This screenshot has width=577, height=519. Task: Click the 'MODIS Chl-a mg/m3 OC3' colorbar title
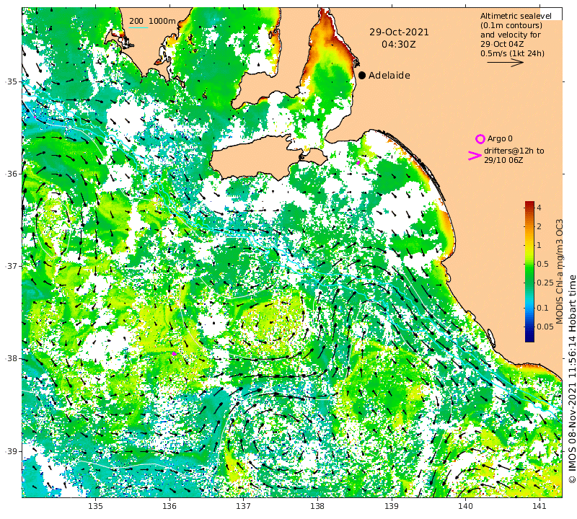tap(560, 272)
